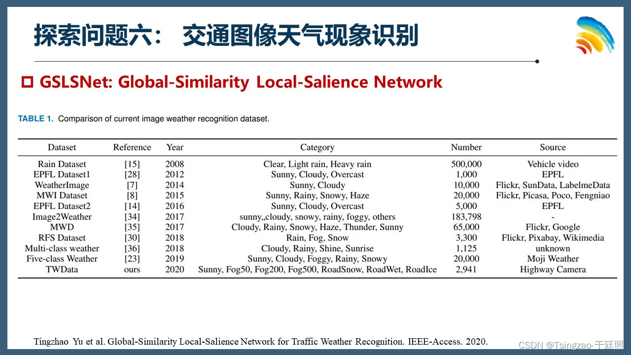Screen dimensions: 631x355
Task: Click the red square bullet before GSLSNet
Action: pyautogui.click(x=27, y=82)
